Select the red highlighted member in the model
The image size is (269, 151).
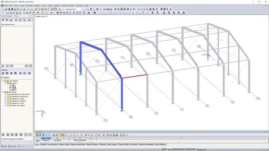[134, 76]
